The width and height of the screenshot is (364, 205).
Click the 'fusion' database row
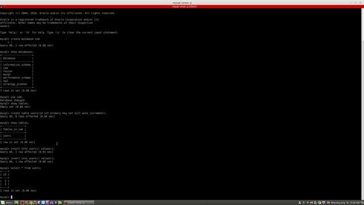pyautogui.click(x=7, y=71)
